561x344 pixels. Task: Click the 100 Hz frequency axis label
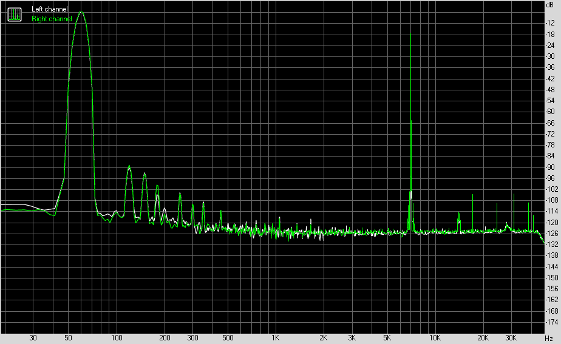(117, 338)
